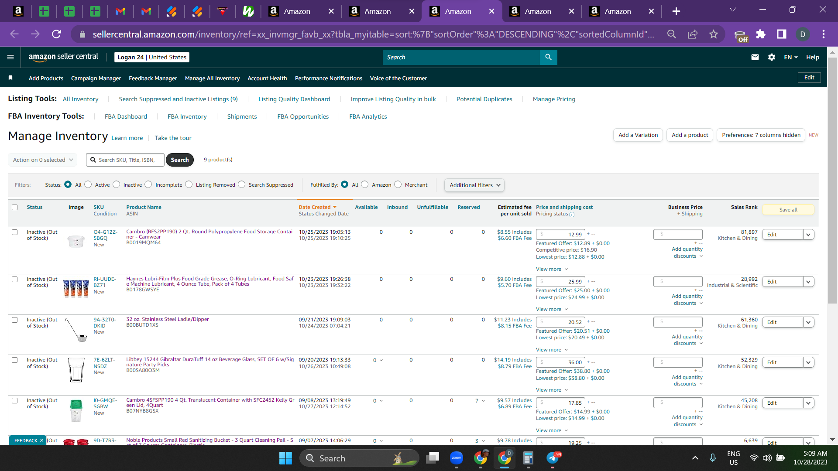The width and height of the screenshot is (838, 471).
Task: Close the FEEDBACK tab with its X
Action: (42, 440)
